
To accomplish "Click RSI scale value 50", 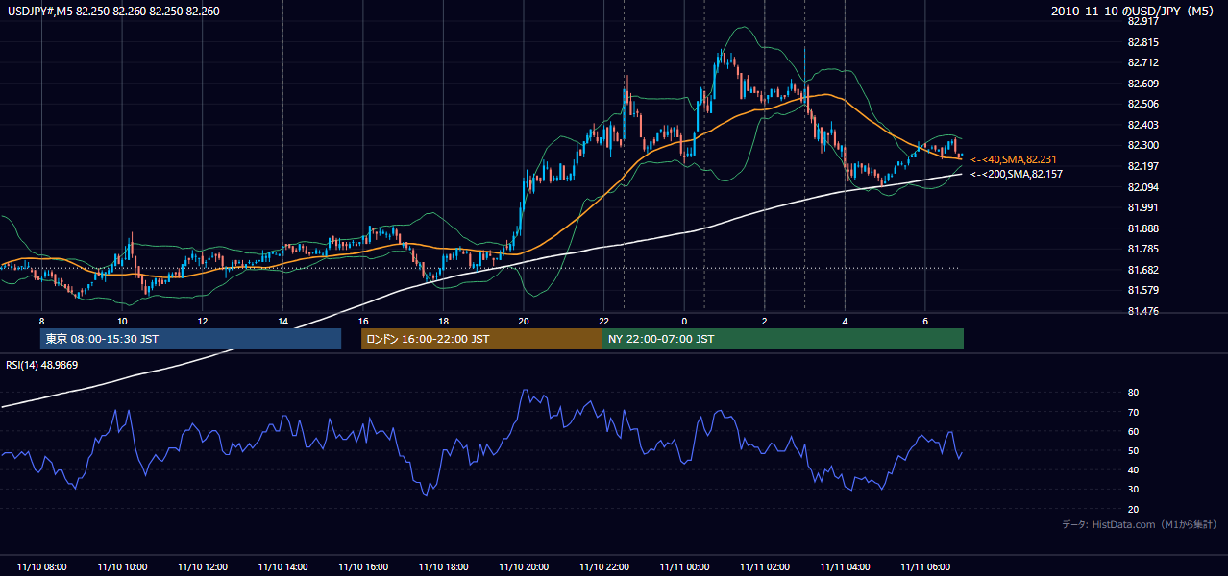I will click(1133, 450).
